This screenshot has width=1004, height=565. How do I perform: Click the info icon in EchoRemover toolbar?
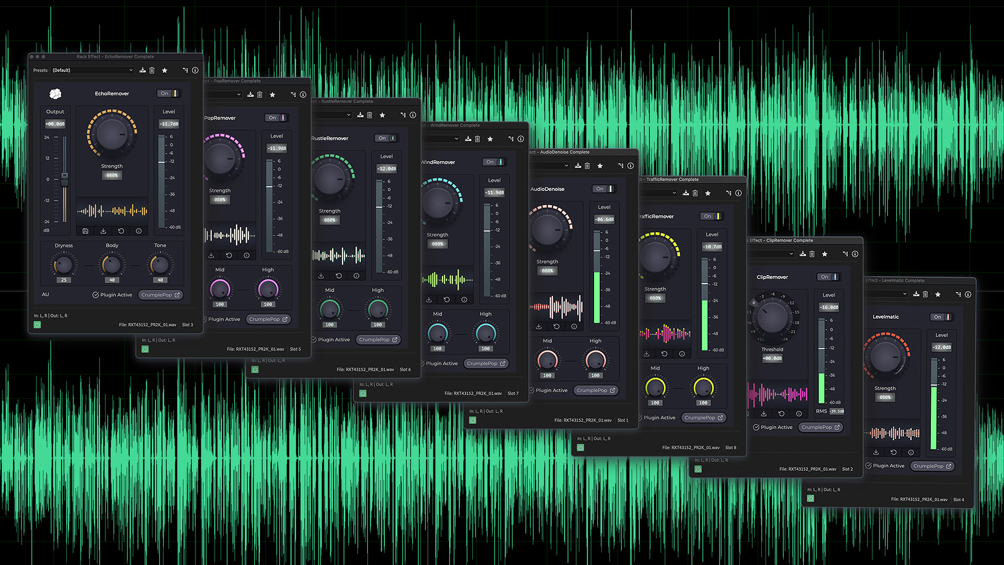[x=196, y=70]
